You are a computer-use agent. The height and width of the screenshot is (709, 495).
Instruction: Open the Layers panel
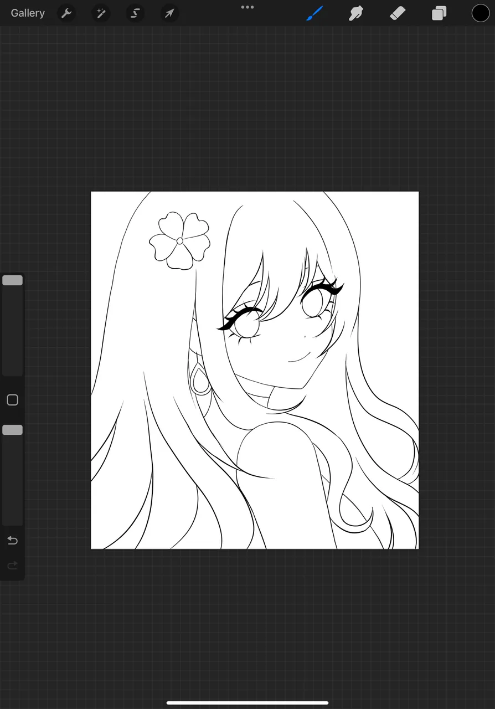click(x=439, y=13)
